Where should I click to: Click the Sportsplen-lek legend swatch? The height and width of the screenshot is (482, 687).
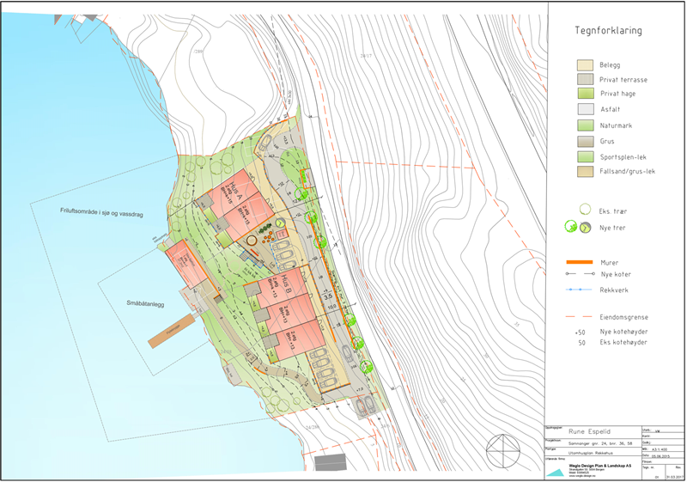584,156
